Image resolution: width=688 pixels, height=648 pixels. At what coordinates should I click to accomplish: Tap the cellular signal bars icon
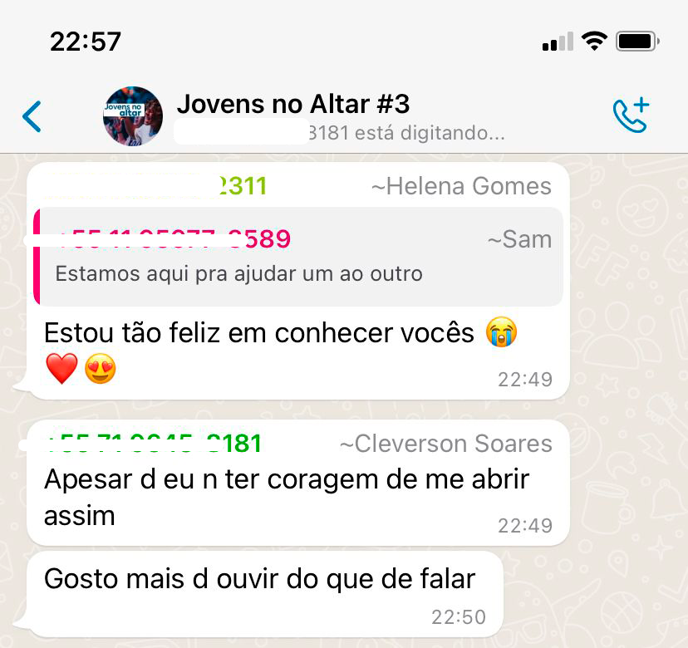tap(558, 42)
